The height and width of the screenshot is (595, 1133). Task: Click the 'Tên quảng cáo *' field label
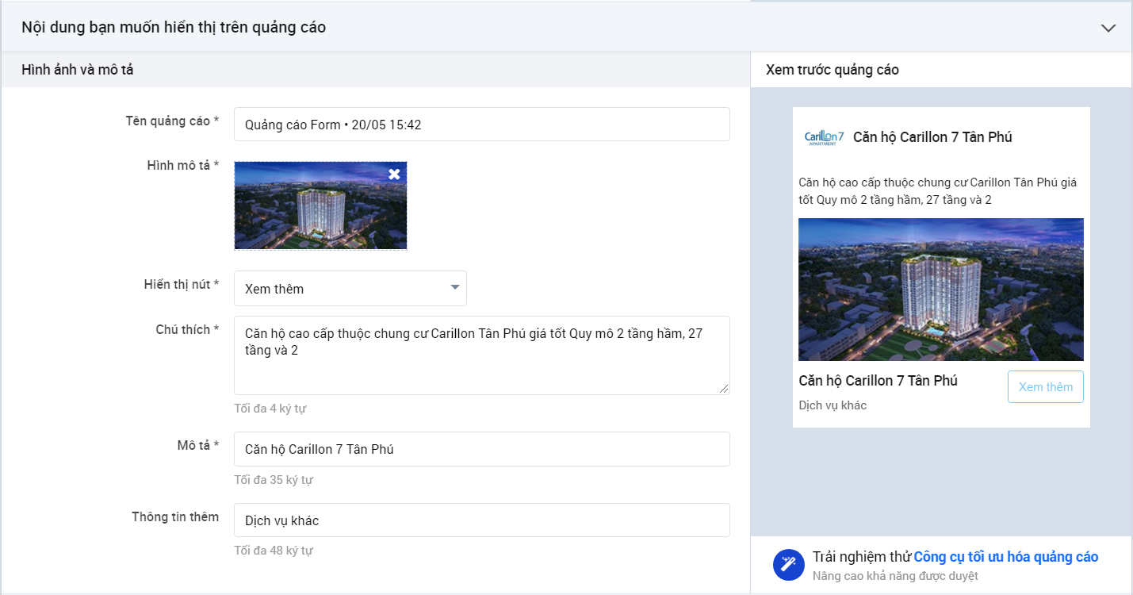[172, 121]
